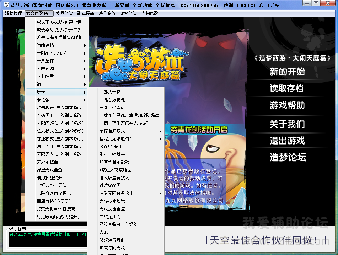Screen dimensions: 338x255
Task: Open the 人物修改 menu
Action: [150, 13]
